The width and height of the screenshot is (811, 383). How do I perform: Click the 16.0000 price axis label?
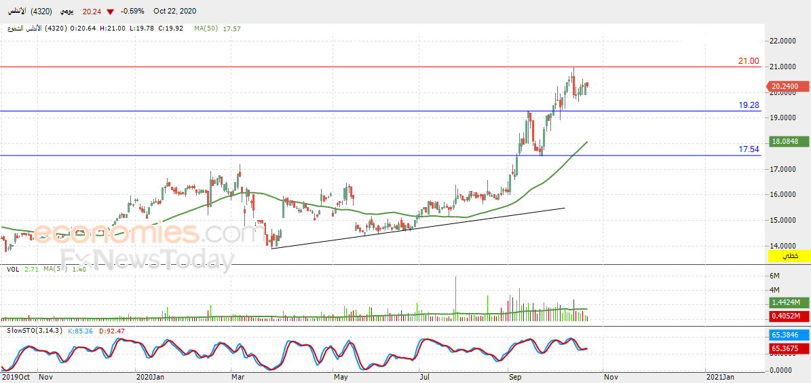784,194
